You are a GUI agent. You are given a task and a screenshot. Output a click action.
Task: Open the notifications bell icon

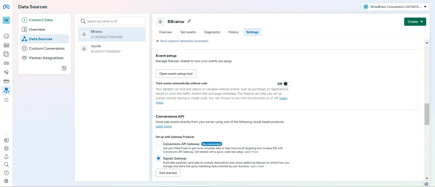[x=6, y=157]
